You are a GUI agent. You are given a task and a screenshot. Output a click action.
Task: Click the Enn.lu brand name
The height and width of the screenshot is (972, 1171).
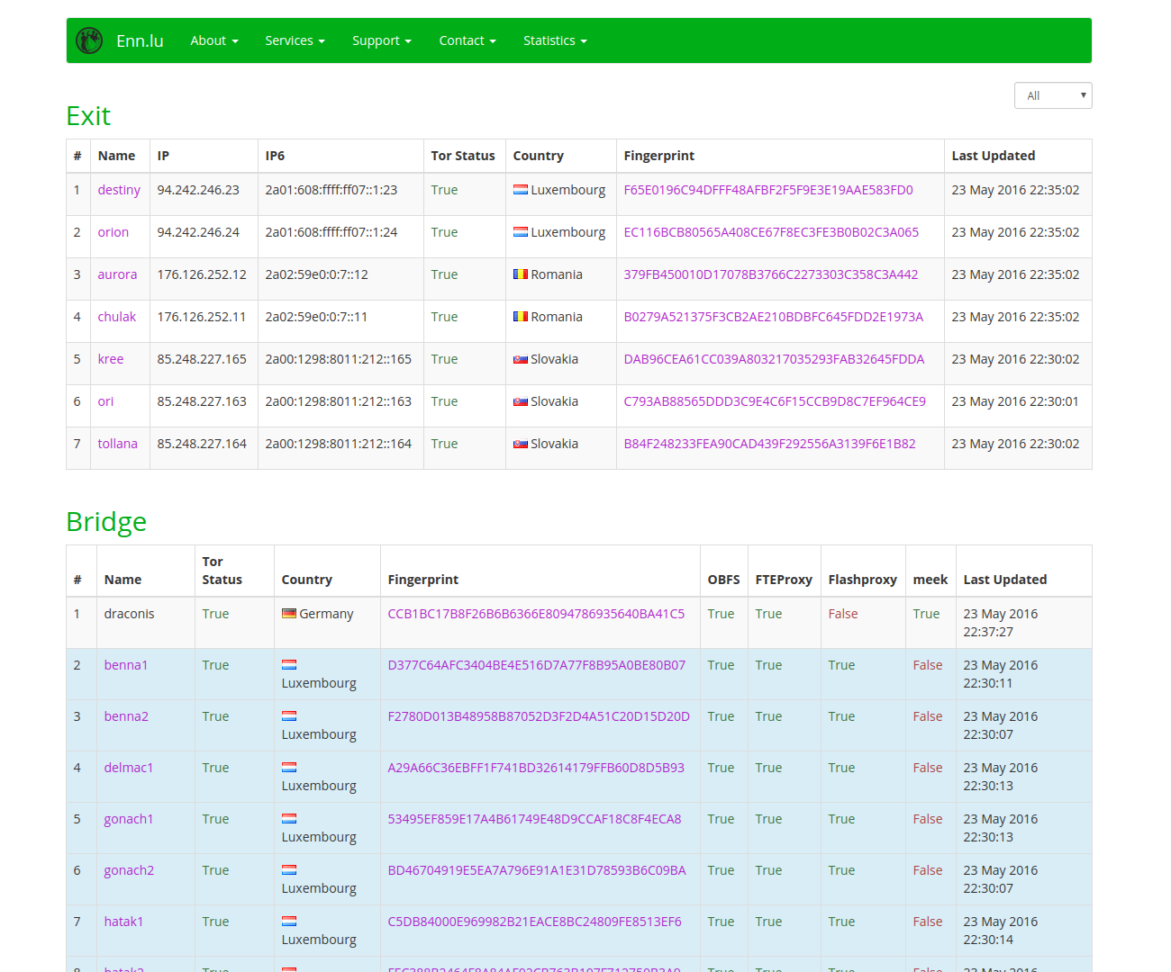coord(140,40)
